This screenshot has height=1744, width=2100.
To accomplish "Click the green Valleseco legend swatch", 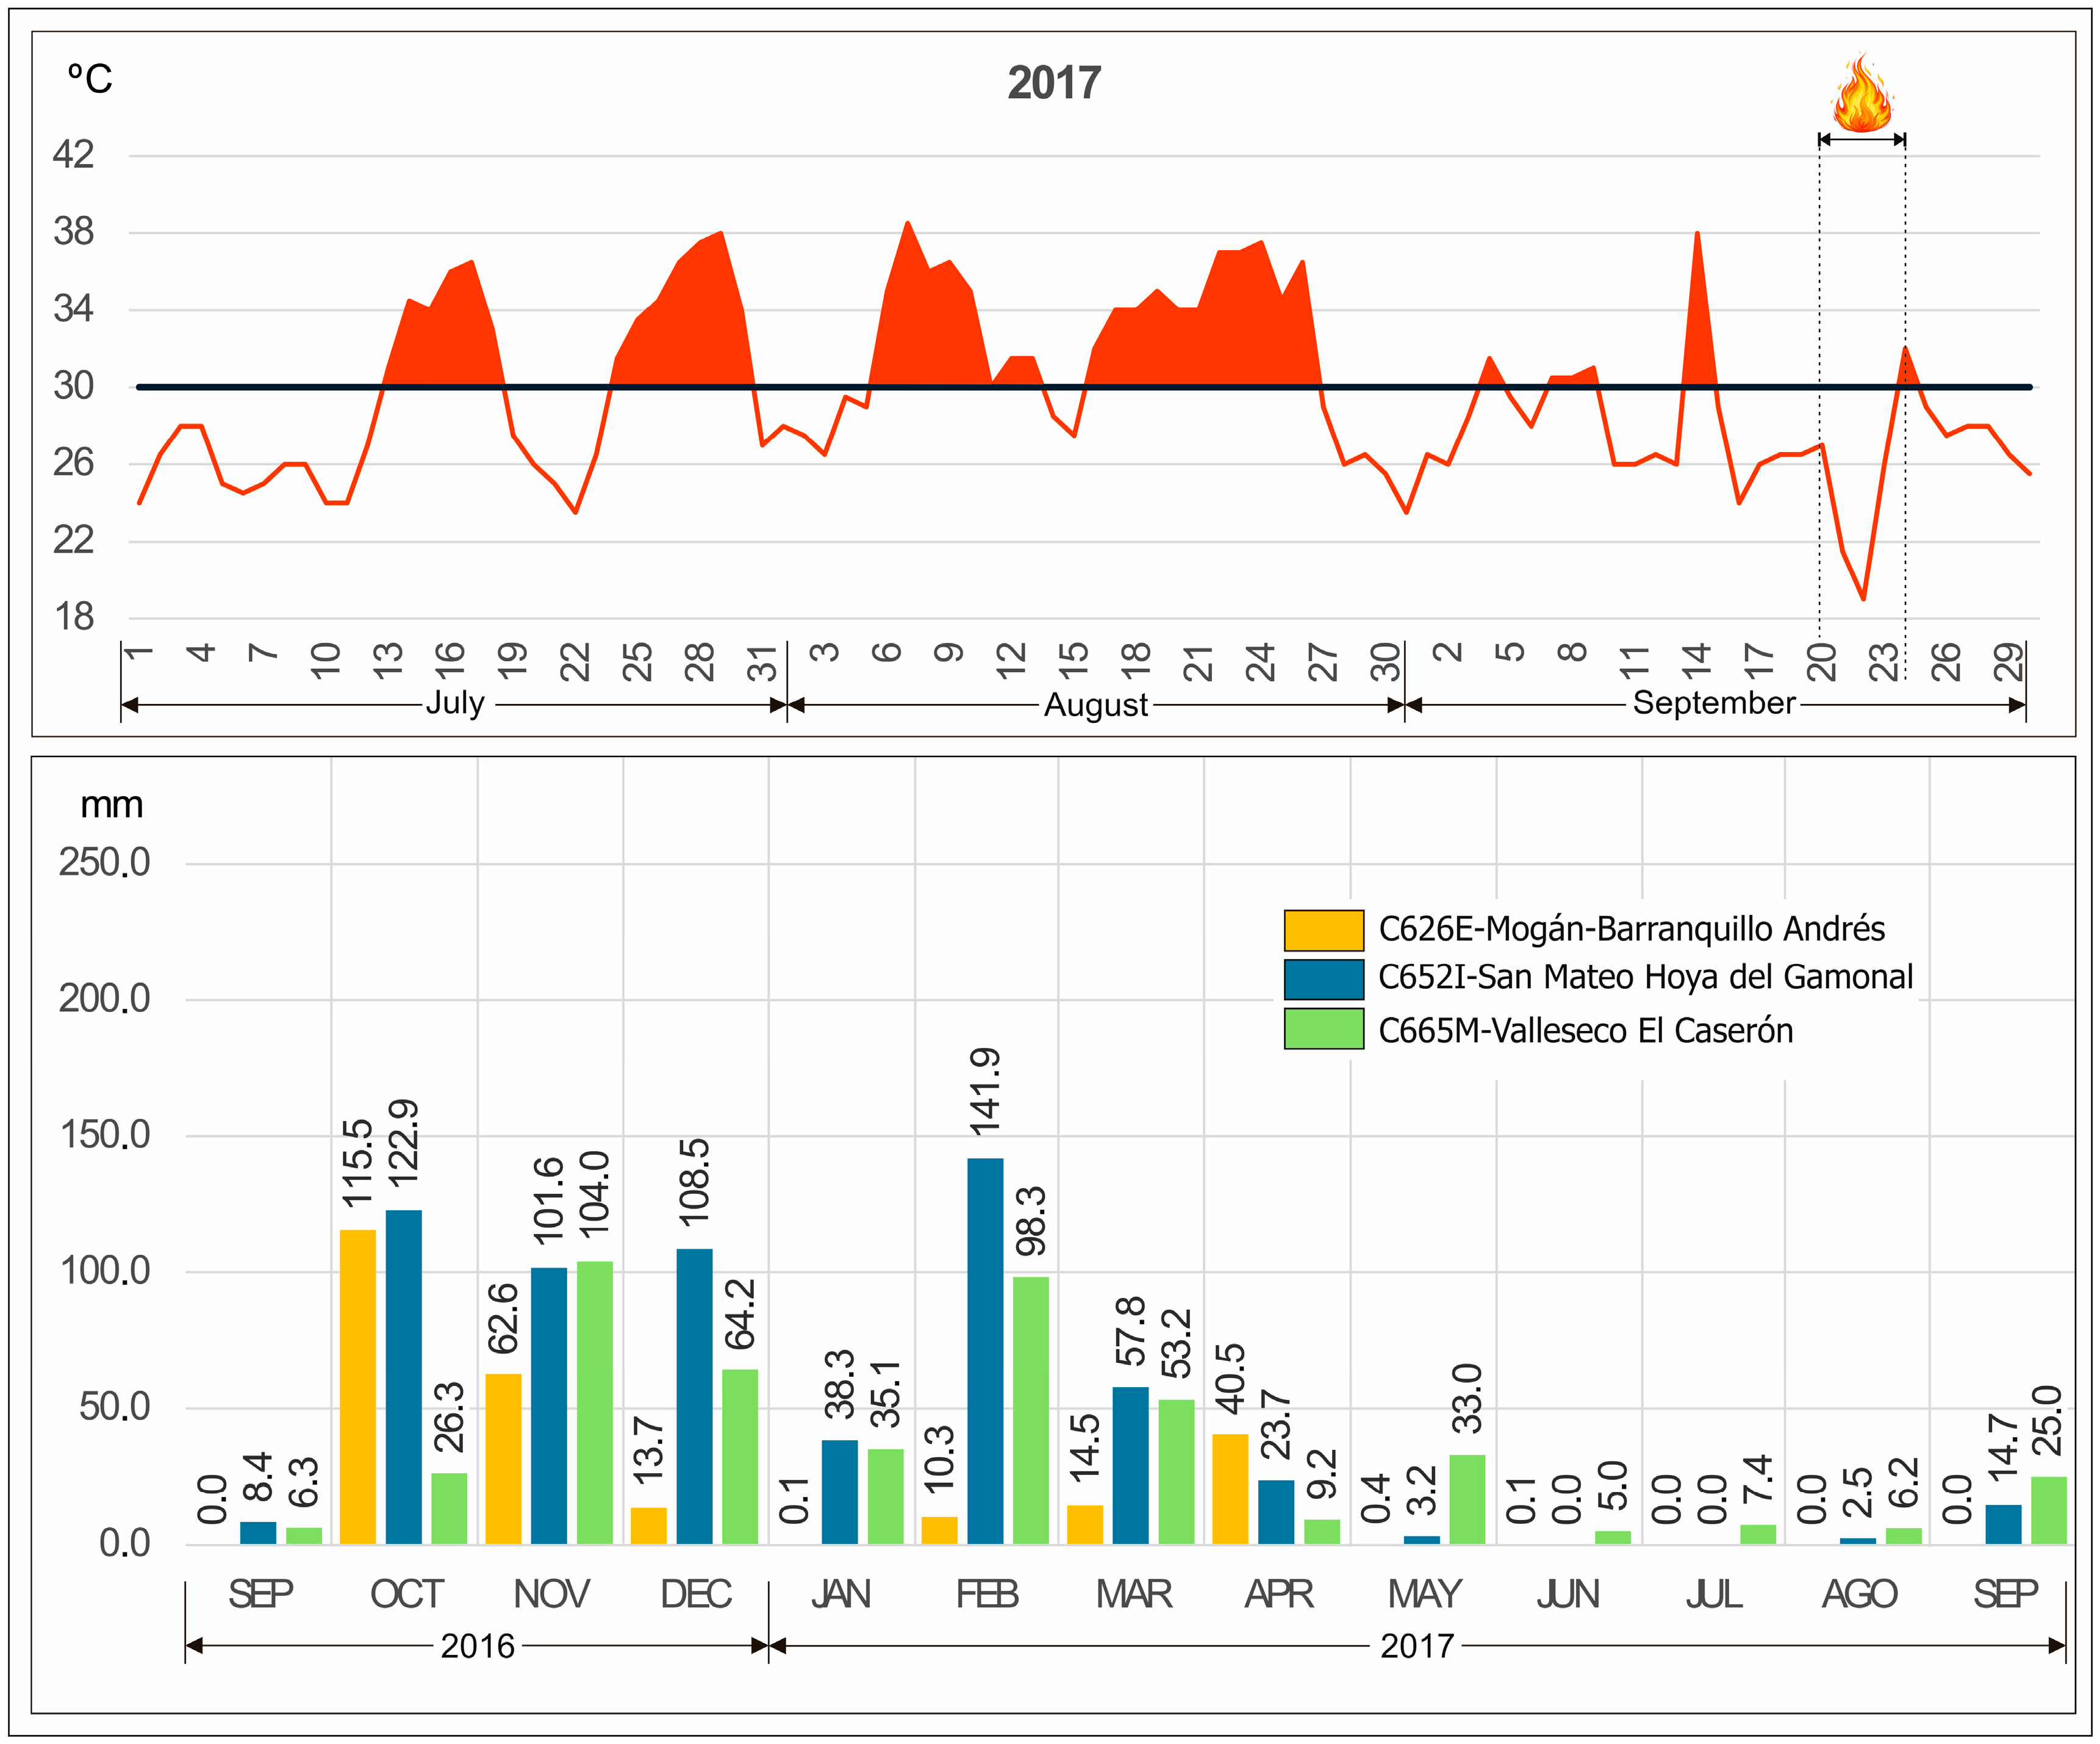I will (1324, 1028).
